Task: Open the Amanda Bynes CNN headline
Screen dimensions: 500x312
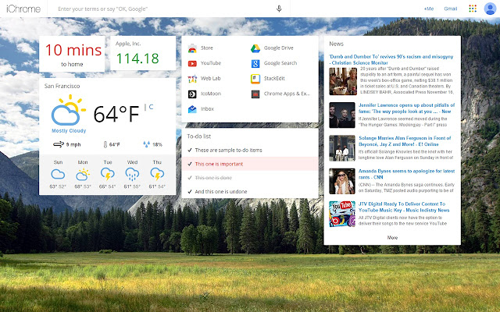Action: tap(406, 174)
